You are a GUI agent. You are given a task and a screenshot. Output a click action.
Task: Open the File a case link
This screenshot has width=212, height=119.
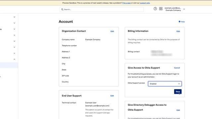pos(126,3)
